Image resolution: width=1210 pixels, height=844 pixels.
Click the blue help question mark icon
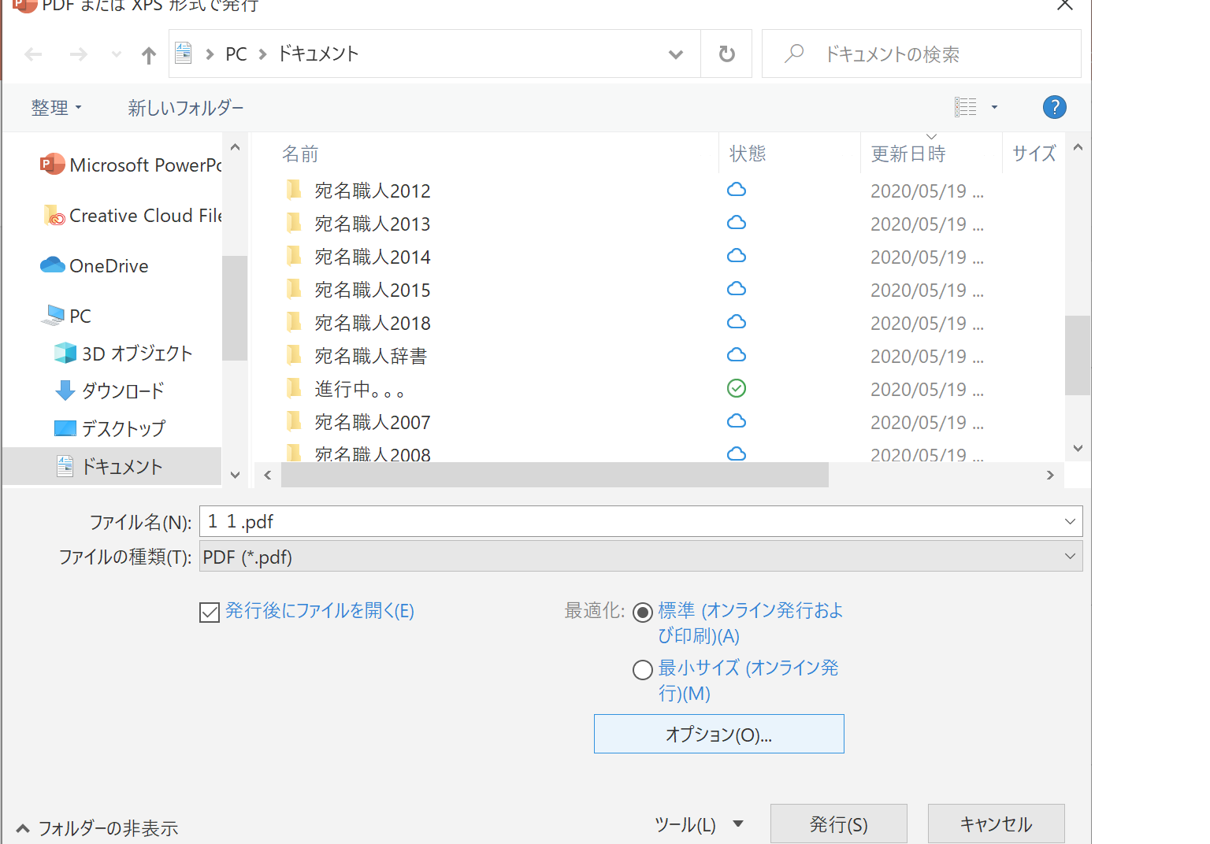click(1054, 107)
